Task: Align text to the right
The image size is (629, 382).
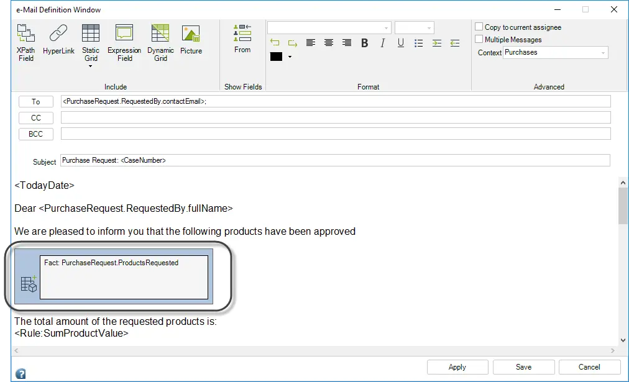Action: pyautogui.click(x=347, y=42)
